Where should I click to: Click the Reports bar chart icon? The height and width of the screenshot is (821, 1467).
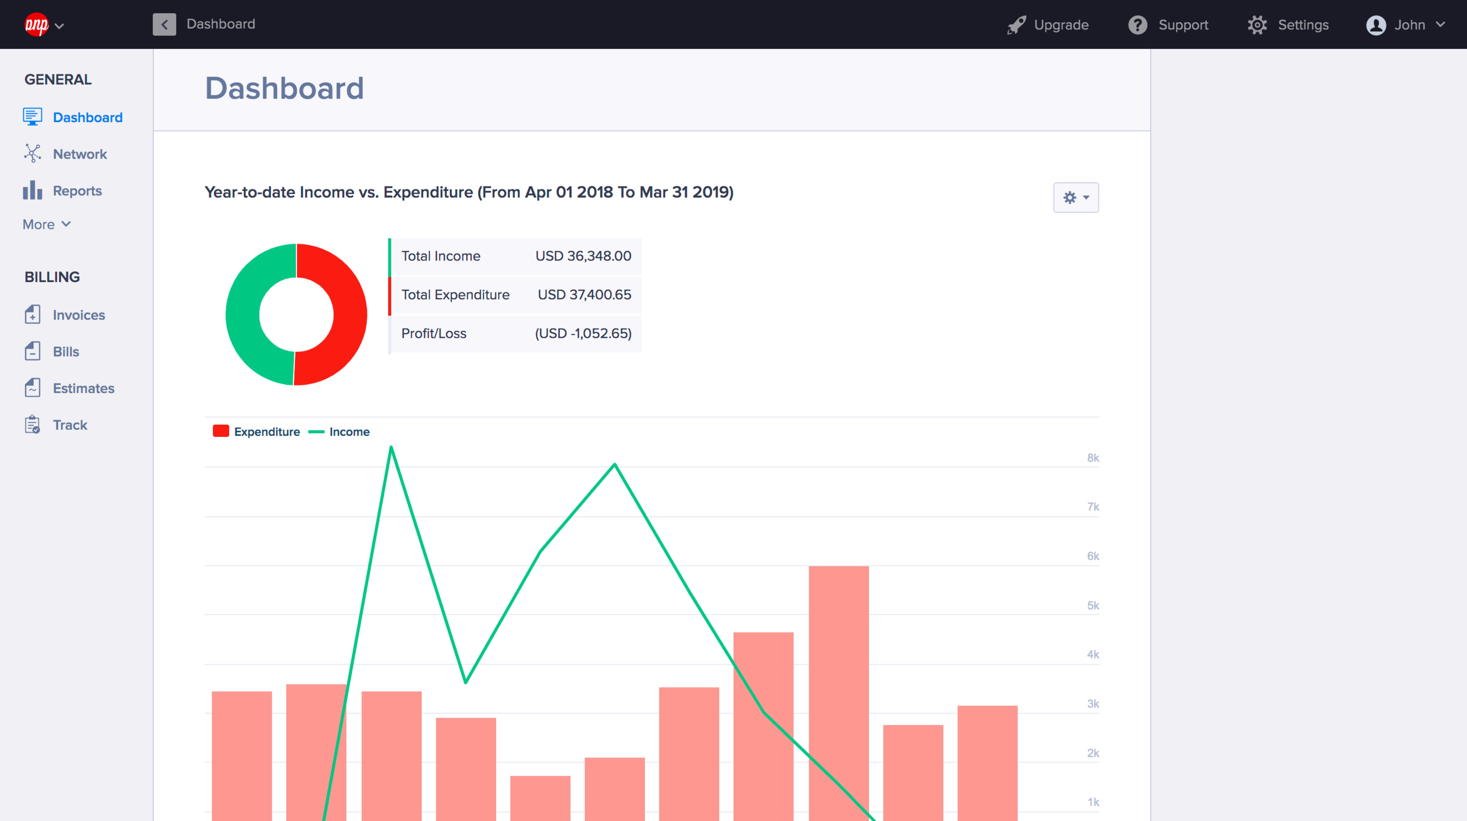coord(32,190)
